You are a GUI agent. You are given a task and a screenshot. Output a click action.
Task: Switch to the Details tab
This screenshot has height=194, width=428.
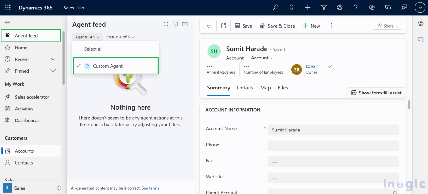(245, 88)
